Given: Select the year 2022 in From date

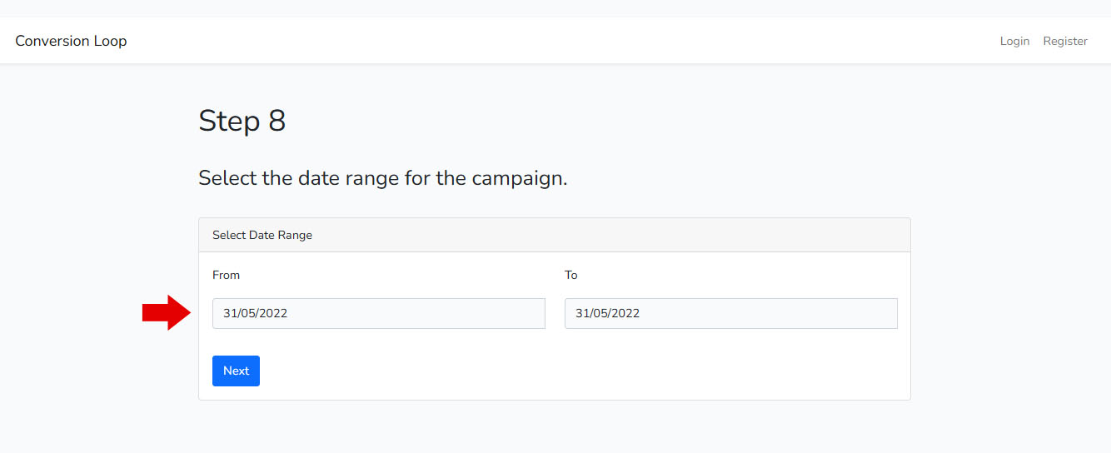Looking at the screenshot, I should click(273, 314).
